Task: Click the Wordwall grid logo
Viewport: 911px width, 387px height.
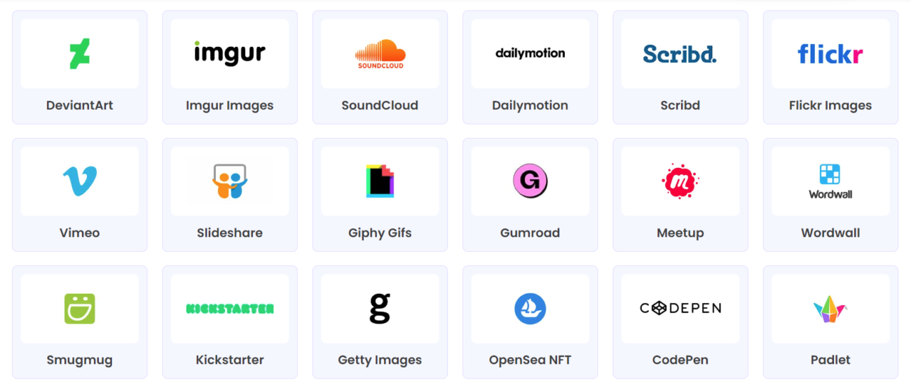Action: [830, 181]
